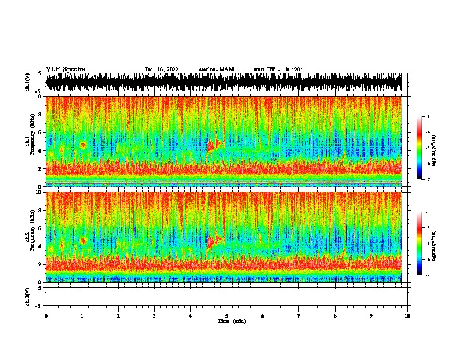This screenshot has width=459, height=354.
Task: Click the 'VLF Spectra' plot title
Action: (65, 69)
